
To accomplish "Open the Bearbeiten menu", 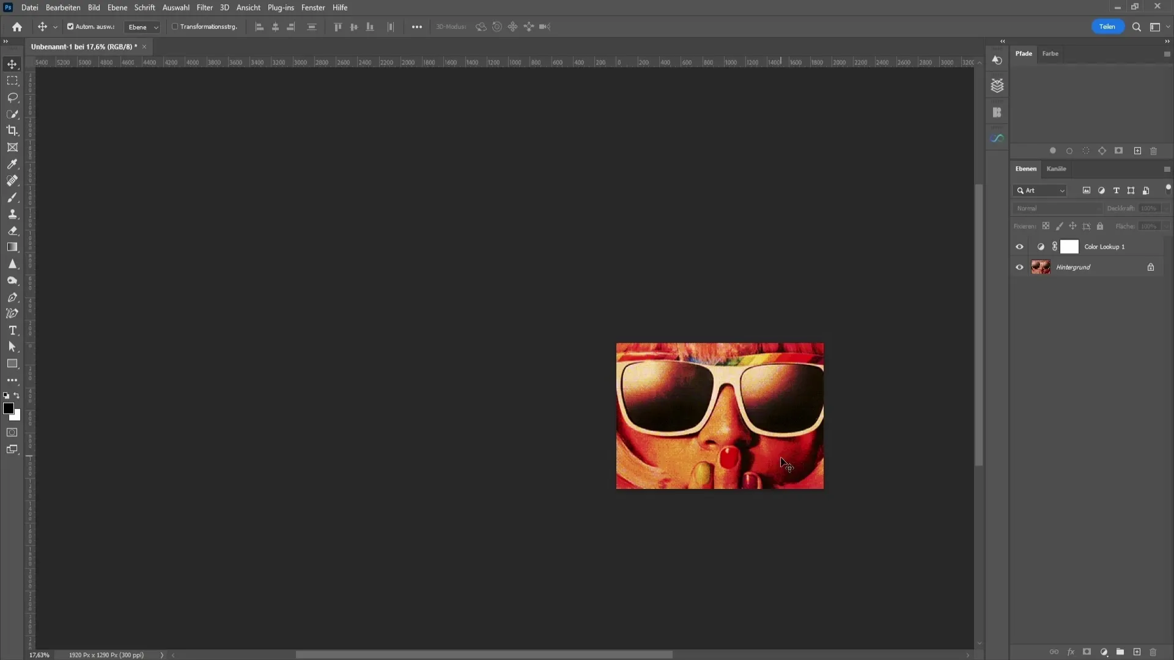I will (63, 7).
